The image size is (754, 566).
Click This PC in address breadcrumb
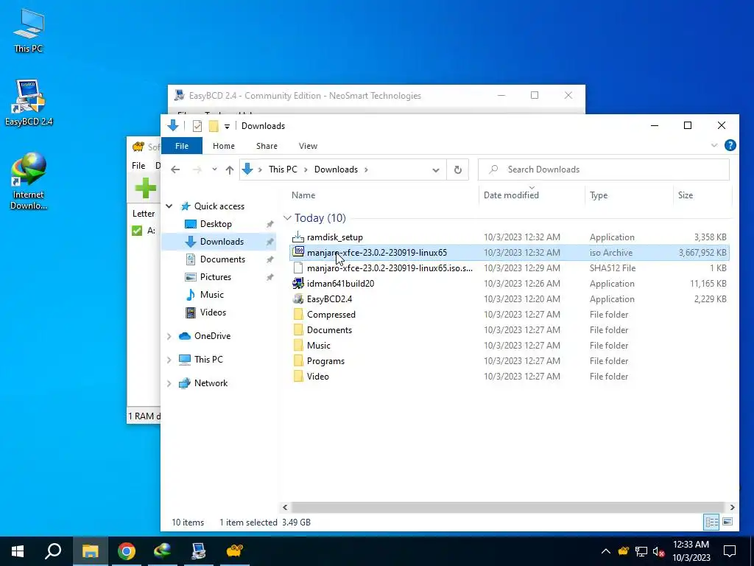click(283, 170)
